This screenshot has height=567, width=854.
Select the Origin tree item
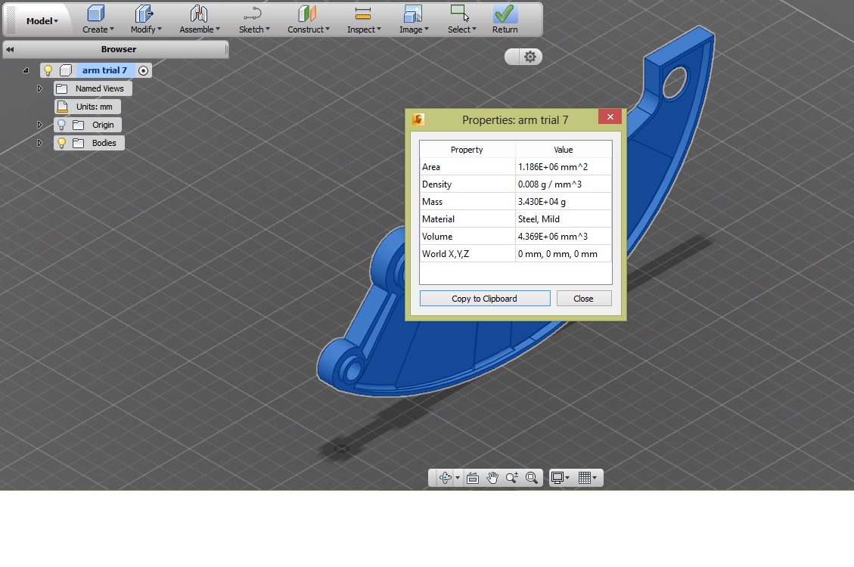103,125
